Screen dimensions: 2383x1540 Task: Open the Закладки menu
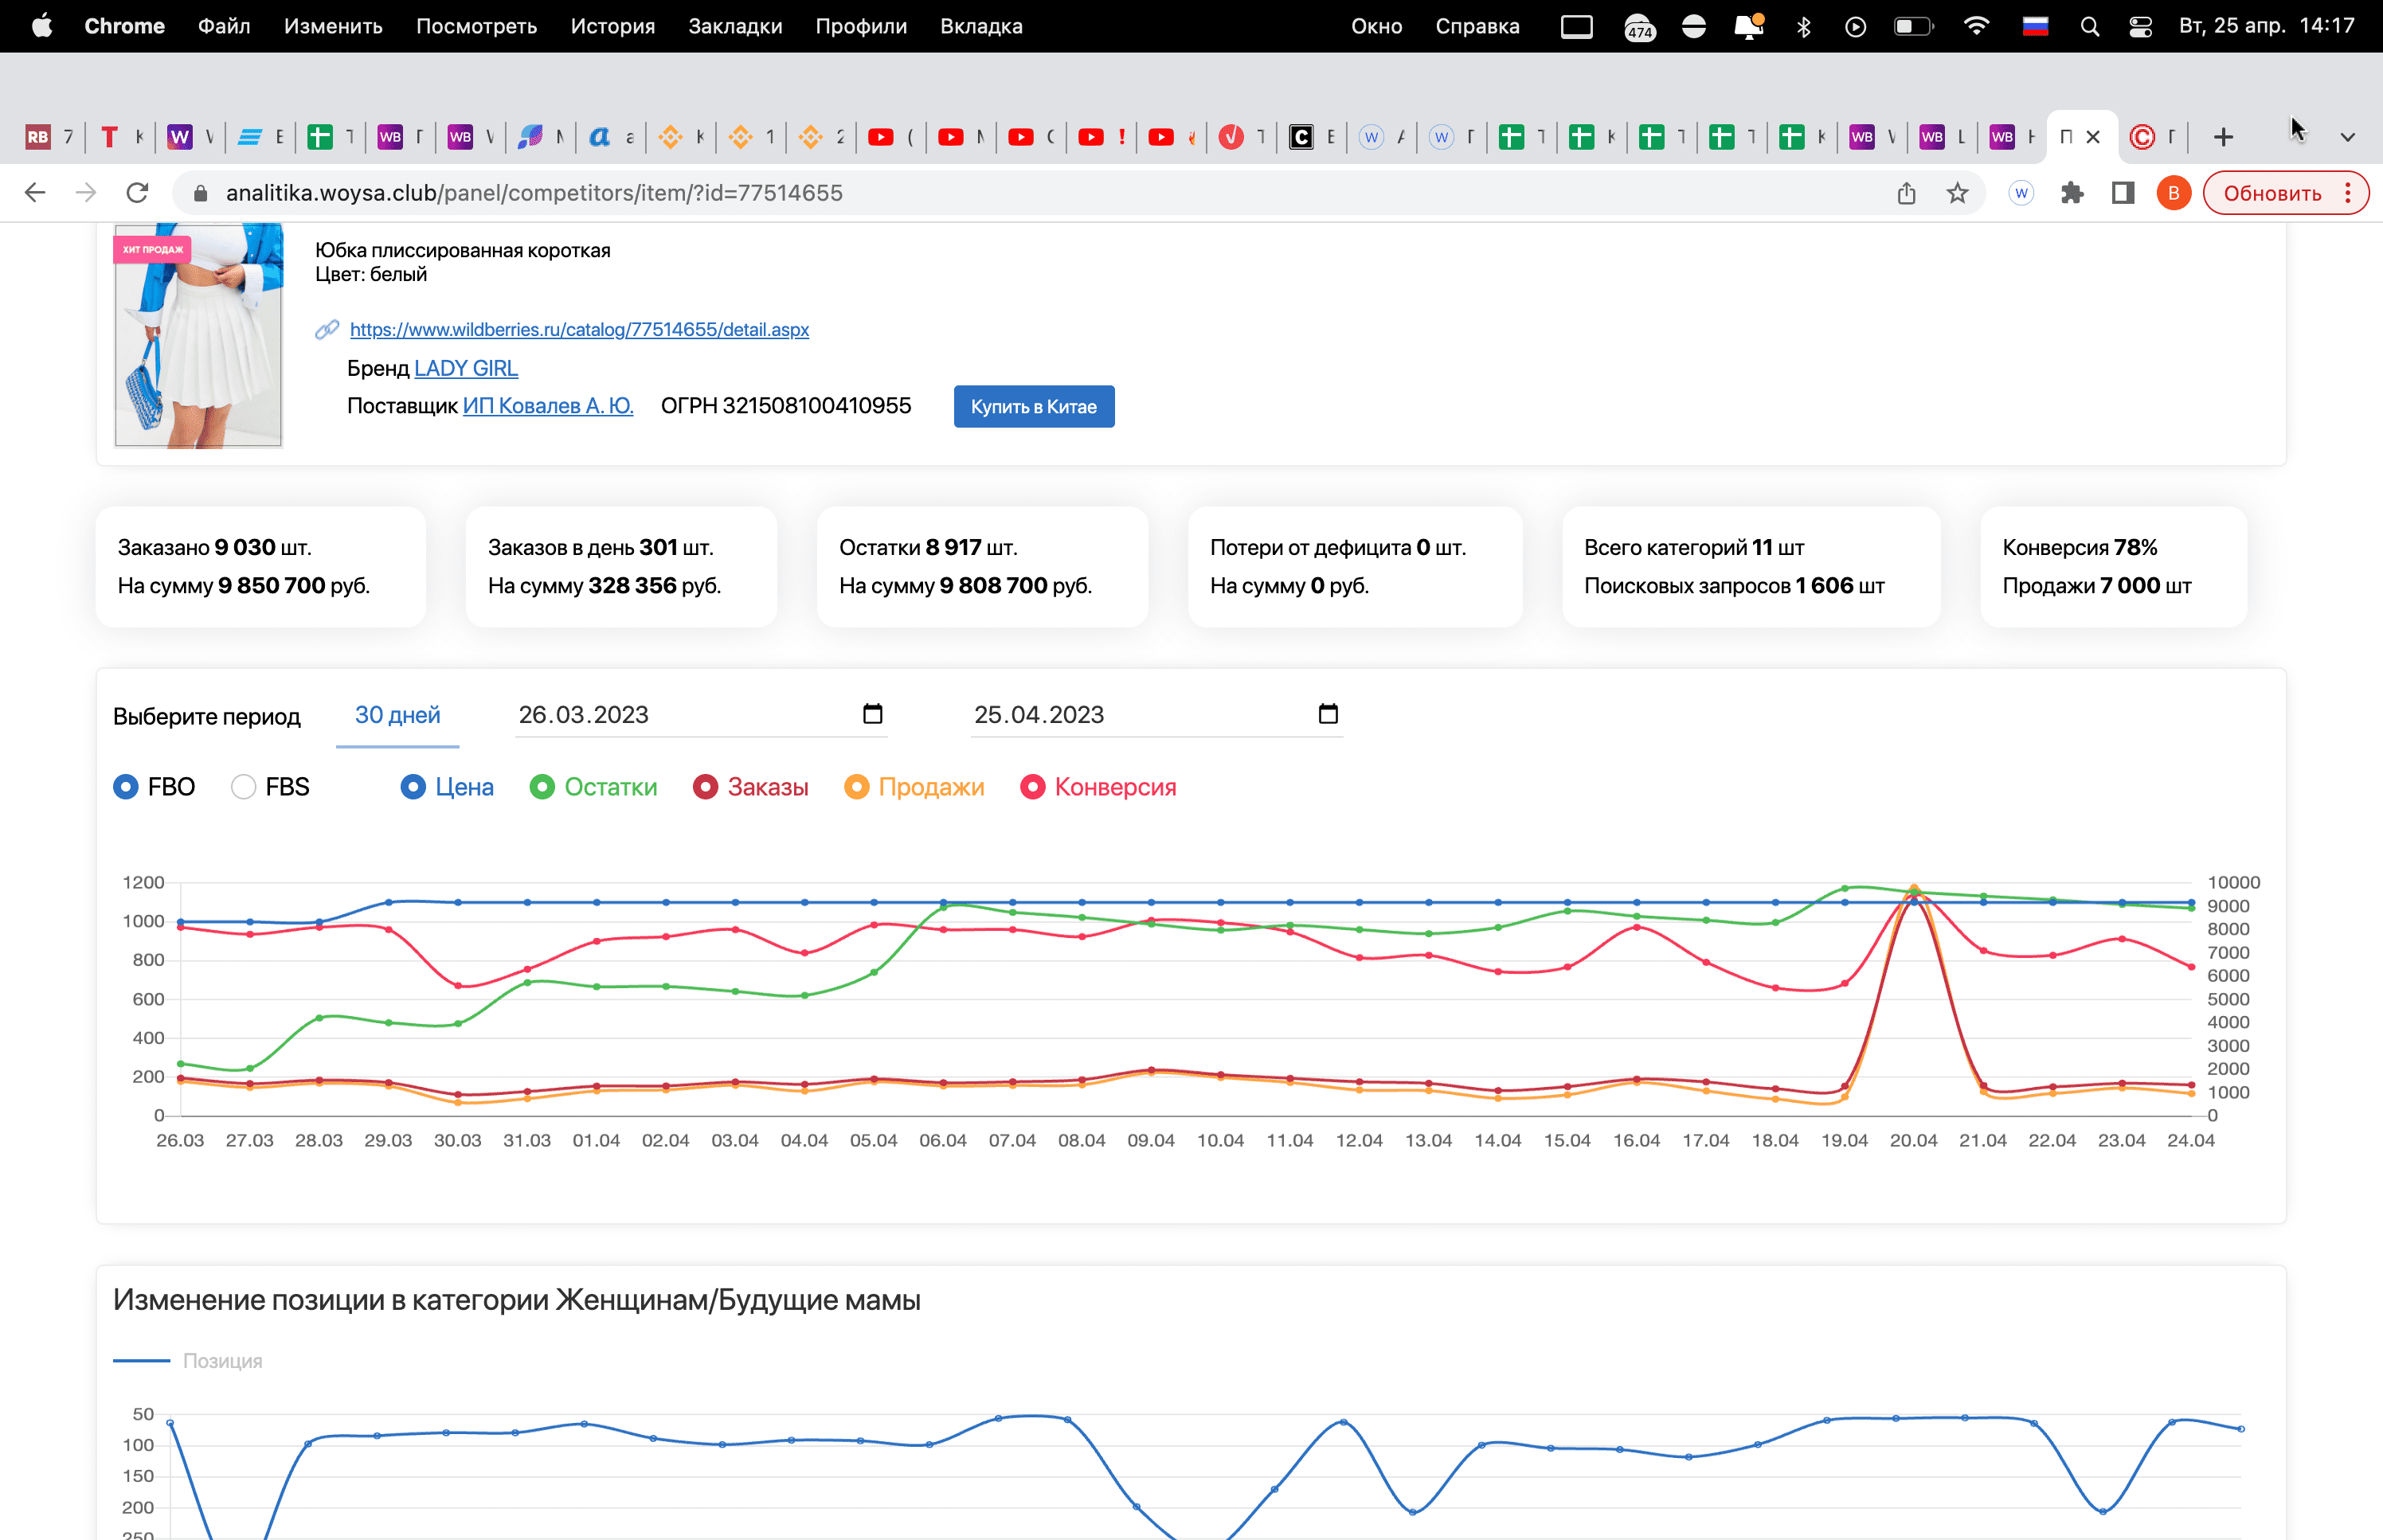(x=734, y=27)
